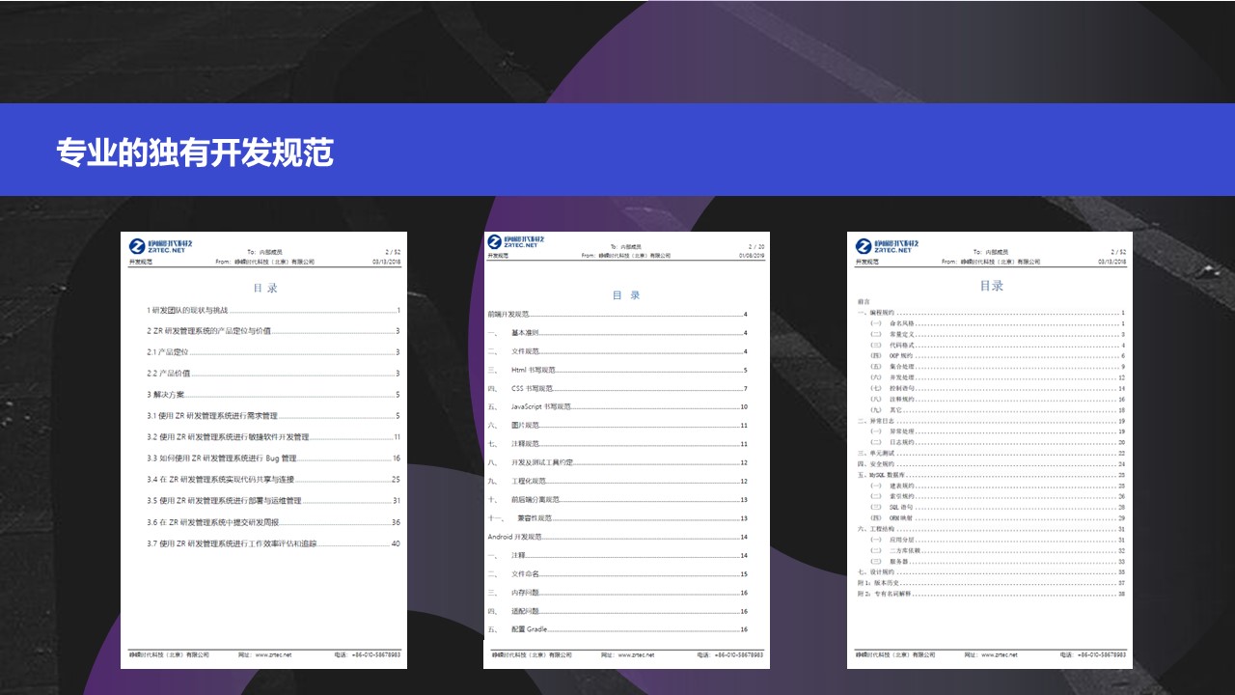Select entry 3.3 about Bug 管理
Screen dimensions: 1235x695
[273, 459]
